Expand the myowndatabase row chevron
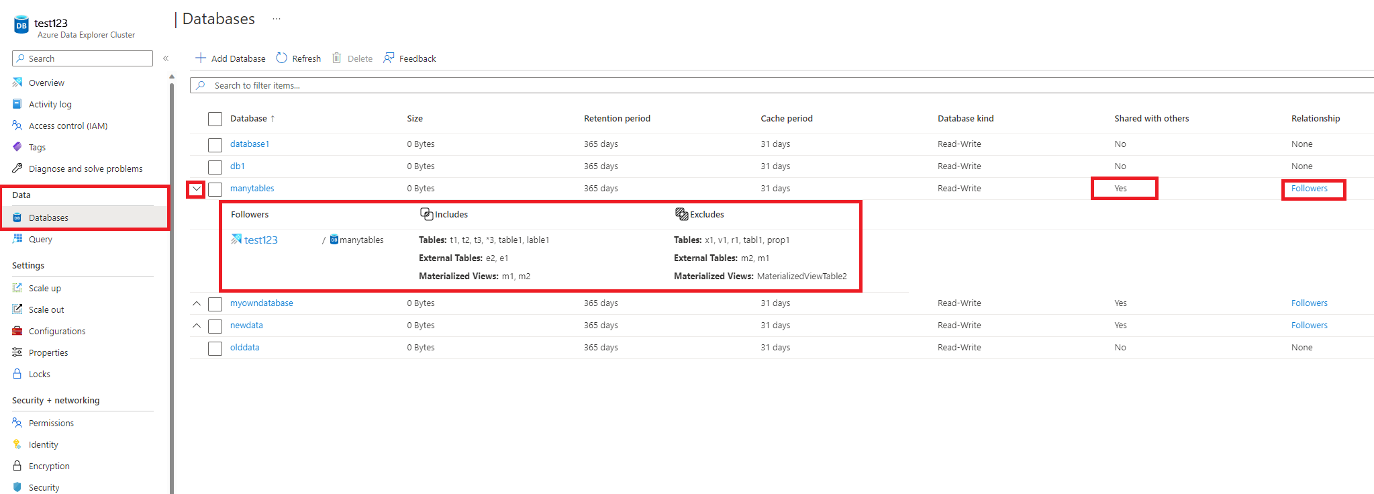Image resolution: width=1374 pixels, height=494 pixels. point(196,303)
